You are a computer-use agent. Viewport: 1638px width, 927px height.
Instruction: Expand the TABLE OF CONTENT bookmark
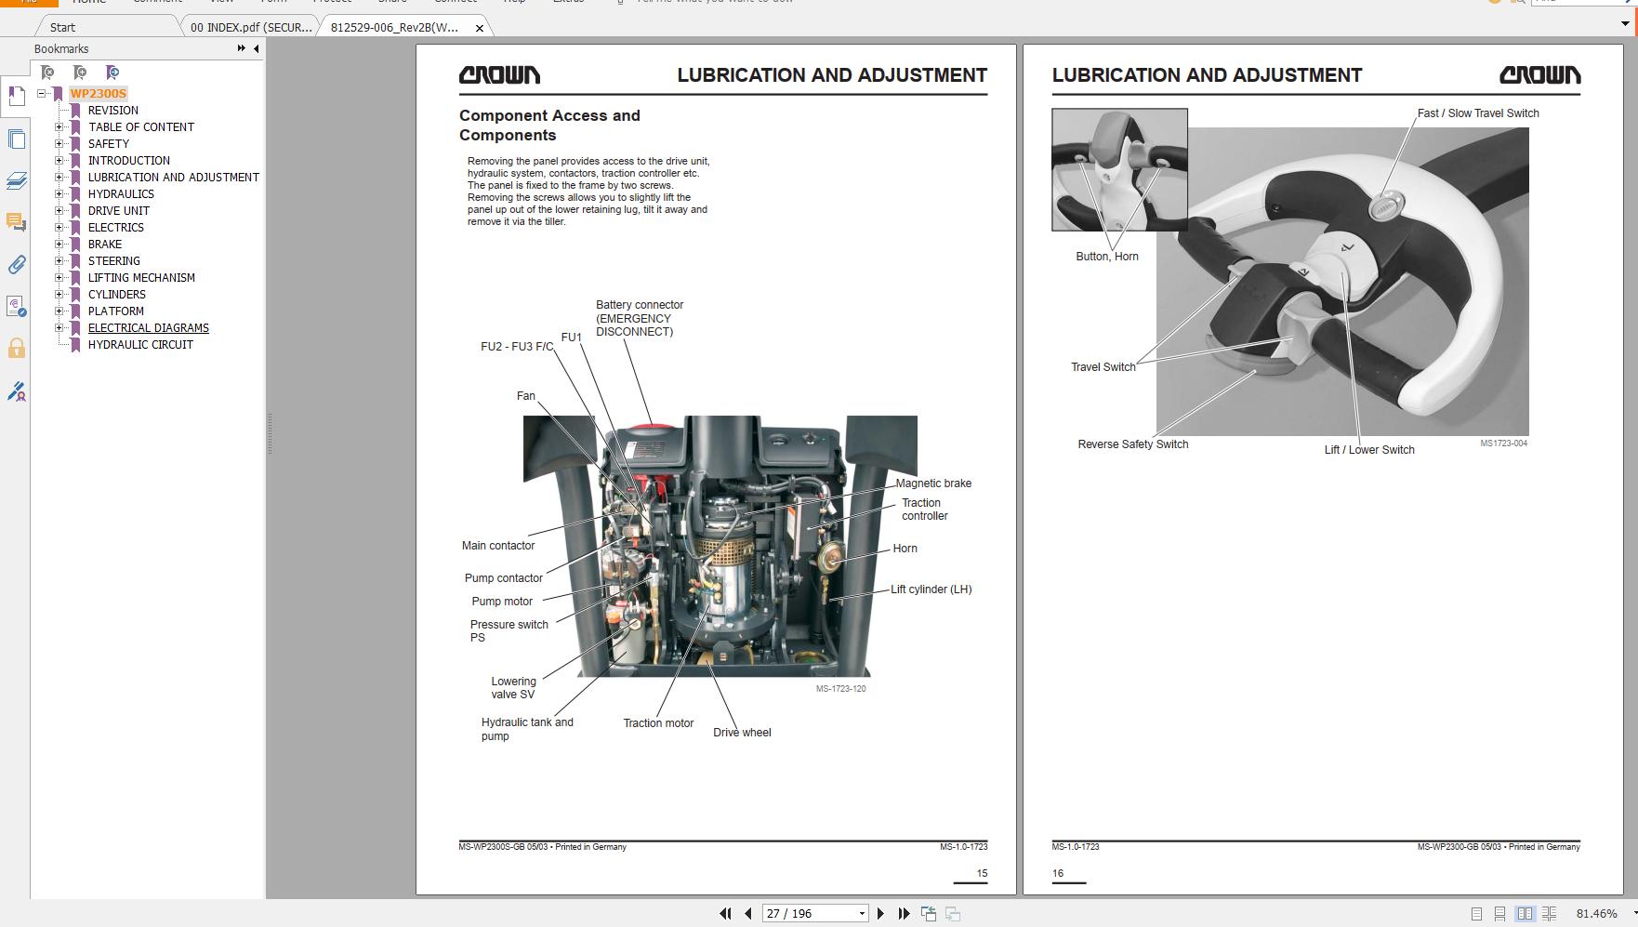[59, 126]
